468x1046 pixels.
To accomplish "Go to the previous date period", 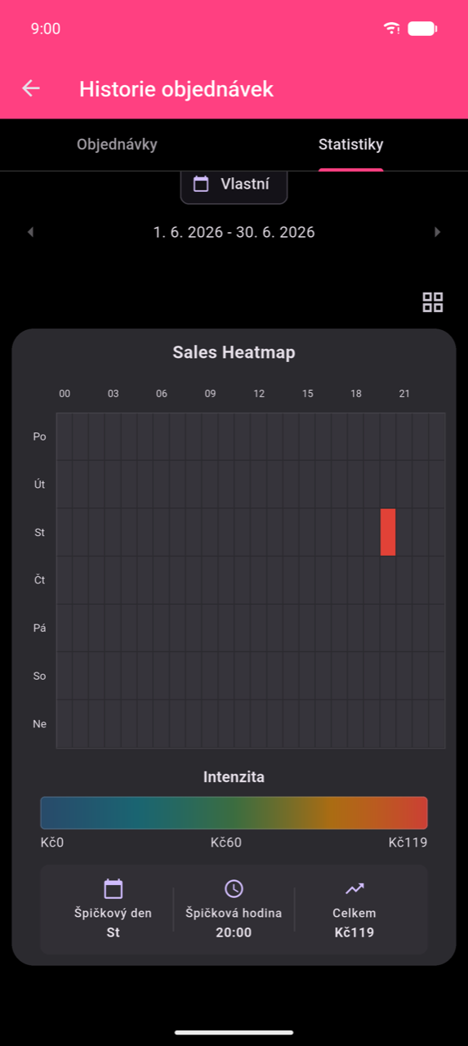I will pyautogui.click(x=30, y=232).
